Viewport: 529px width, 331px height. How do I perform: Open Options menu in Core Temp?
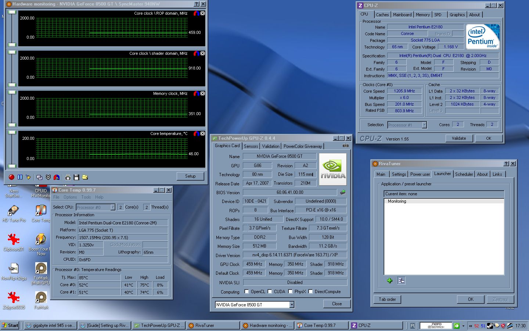click(x=70, y=197)
